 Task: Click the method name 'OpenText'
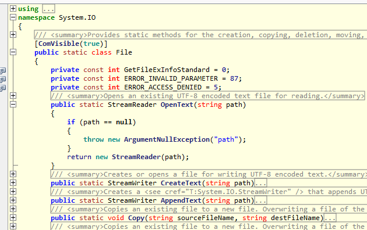(177, 105)
